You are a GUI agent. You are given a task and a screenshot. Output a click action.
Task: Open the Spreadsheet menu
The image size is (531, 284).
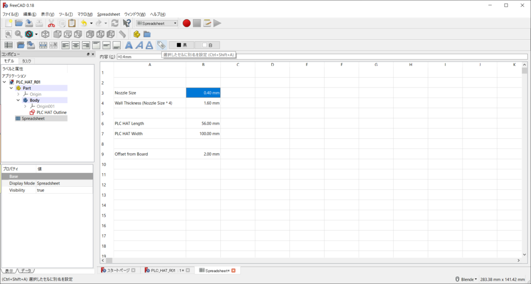(108, 14)
